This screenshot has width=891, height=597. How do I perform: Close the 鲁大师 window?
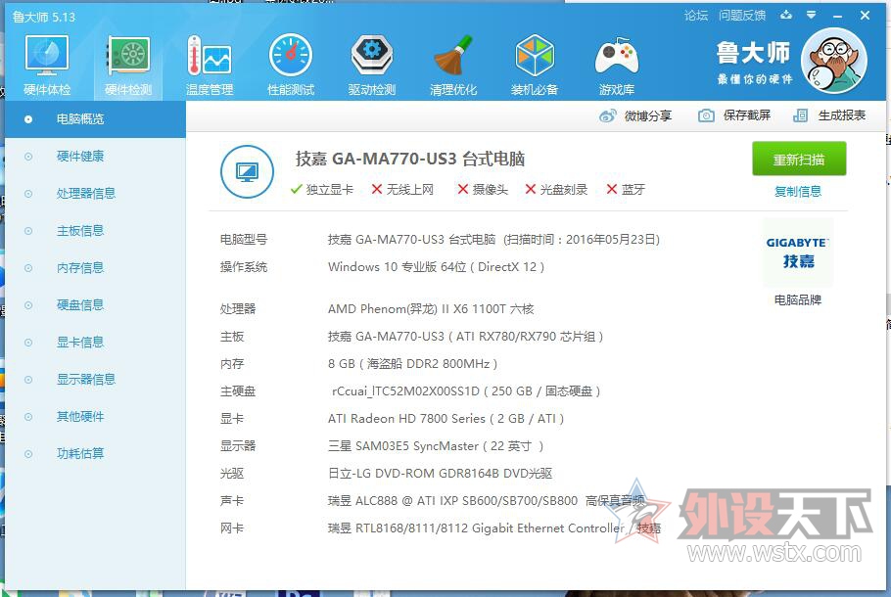click(865, 16)
